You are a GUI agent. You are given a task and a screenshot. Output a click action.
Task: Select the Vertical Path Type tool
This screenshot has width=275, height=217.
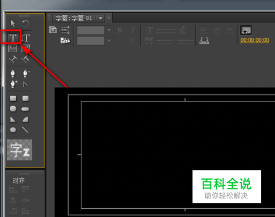tap(25, 59)
